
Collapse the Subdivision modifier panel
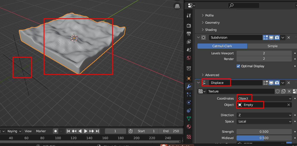[x=198, y=38]
